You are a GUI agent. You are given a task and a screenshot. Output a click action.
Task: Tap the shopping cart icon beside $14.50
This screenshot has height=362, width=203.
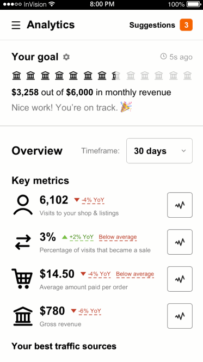point(22,278)
